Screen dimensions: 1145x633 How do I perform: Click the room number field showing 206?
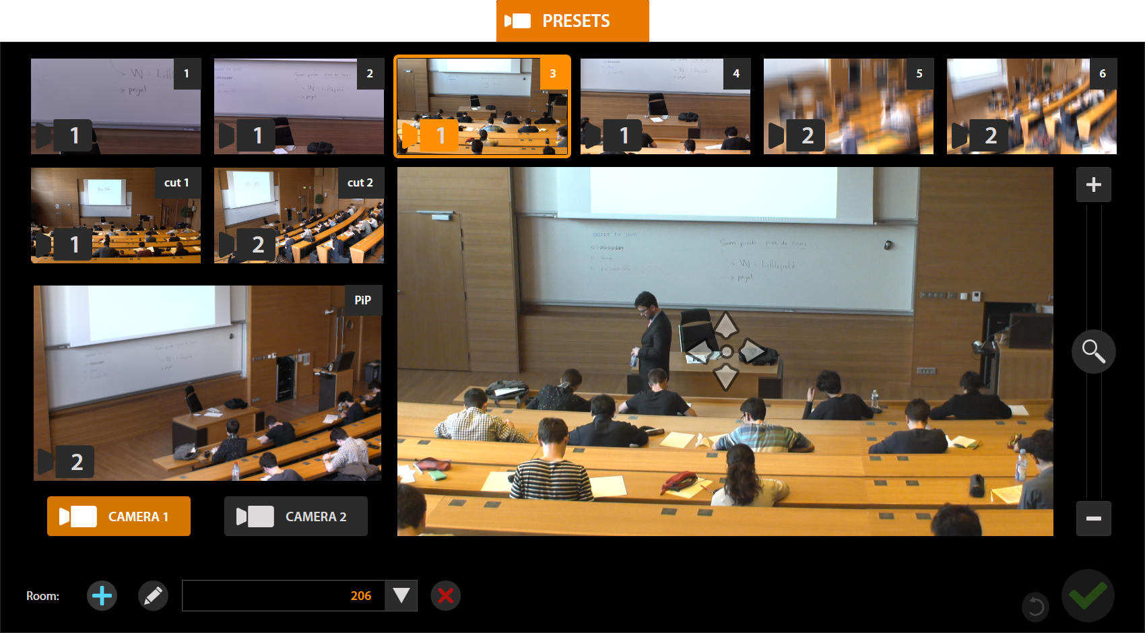click(x=284, y=596)
